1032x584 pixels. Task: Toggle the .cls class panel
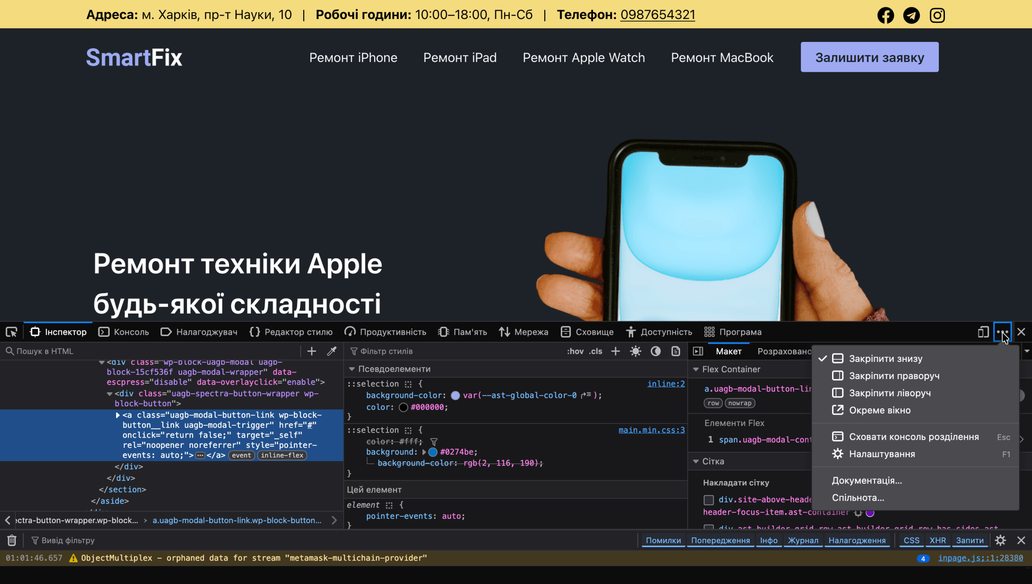[595, 351]
